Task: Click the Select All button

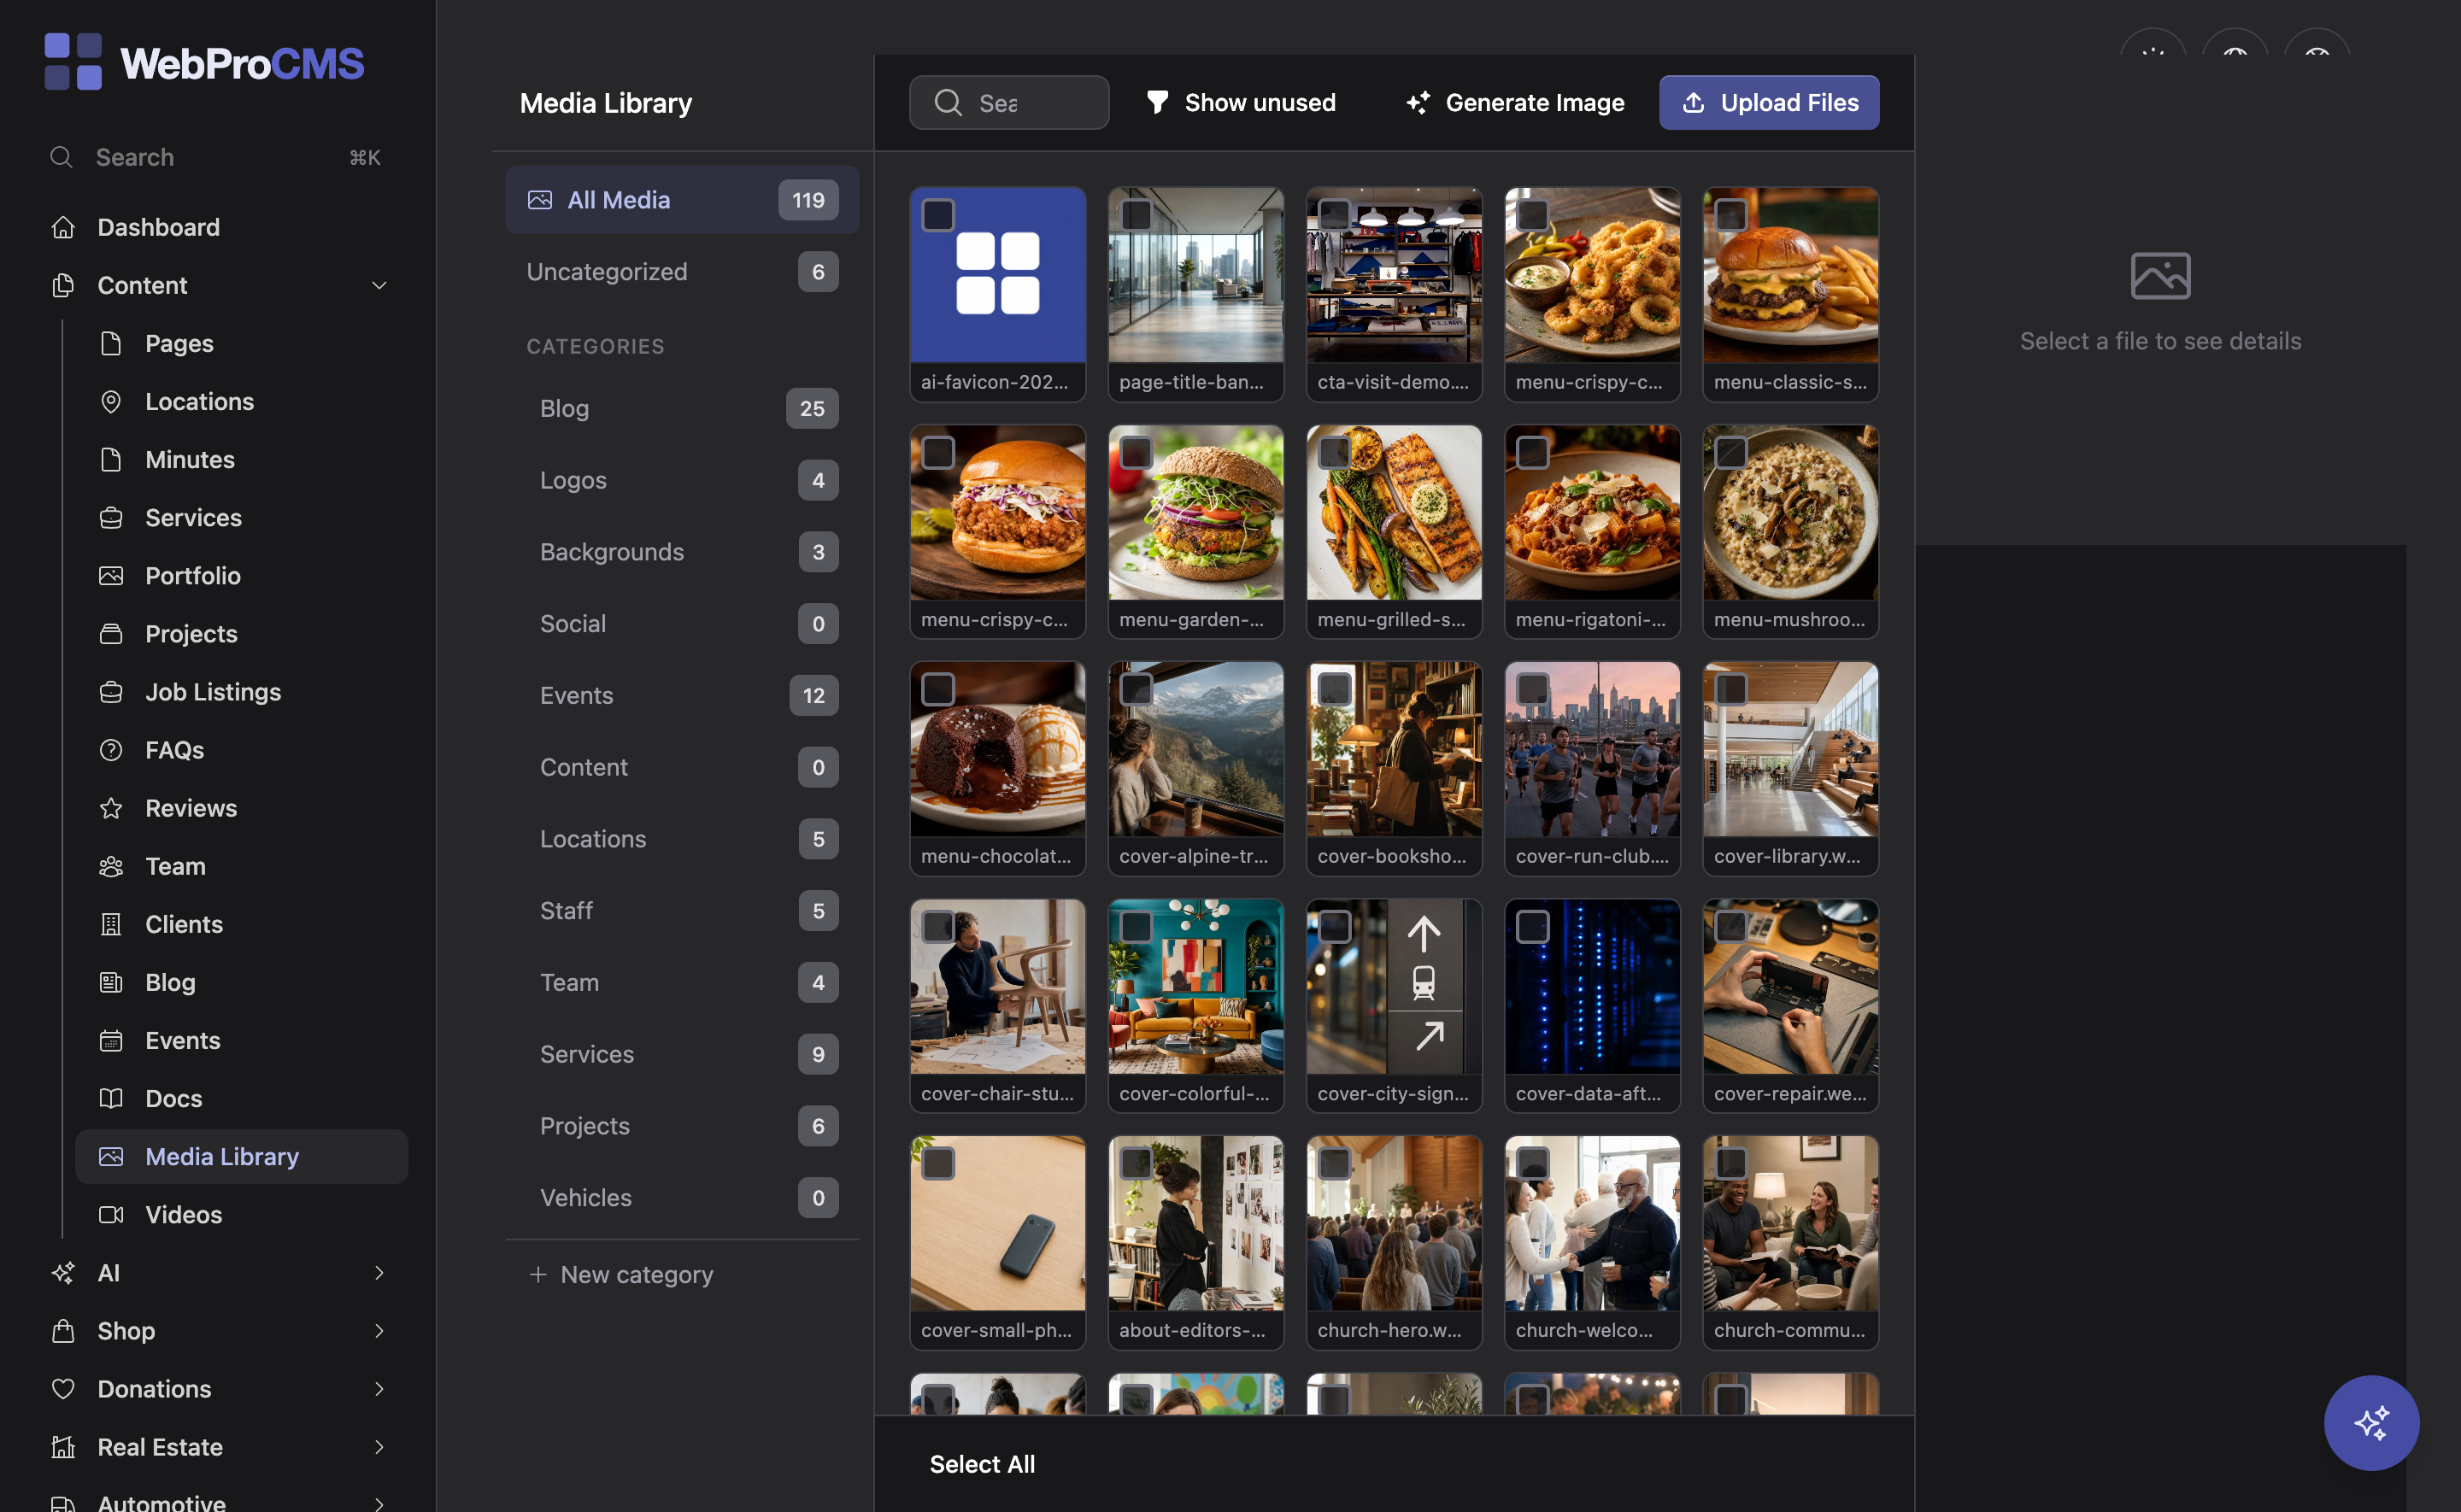Action: (x=982, y=1464)
